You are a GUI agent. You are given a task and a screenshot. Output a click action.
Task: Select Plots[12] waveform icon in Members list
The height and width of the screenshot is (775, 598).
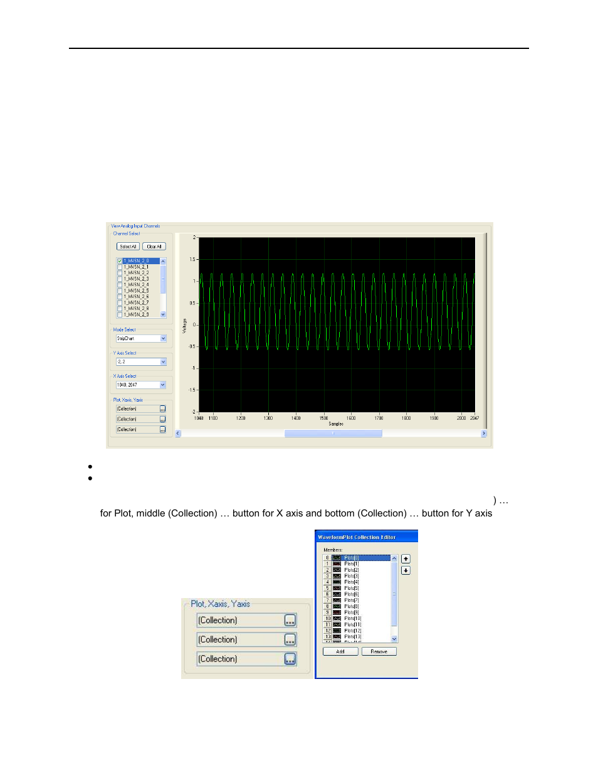[337, 631]
